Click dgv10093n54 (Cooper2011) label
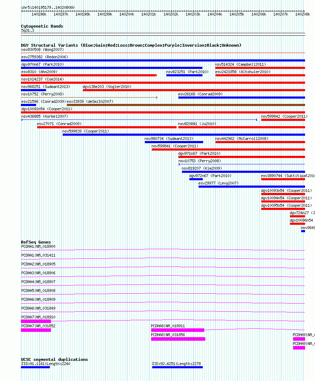The height and width of the screenshot is (381, 315). coord(286,191)
